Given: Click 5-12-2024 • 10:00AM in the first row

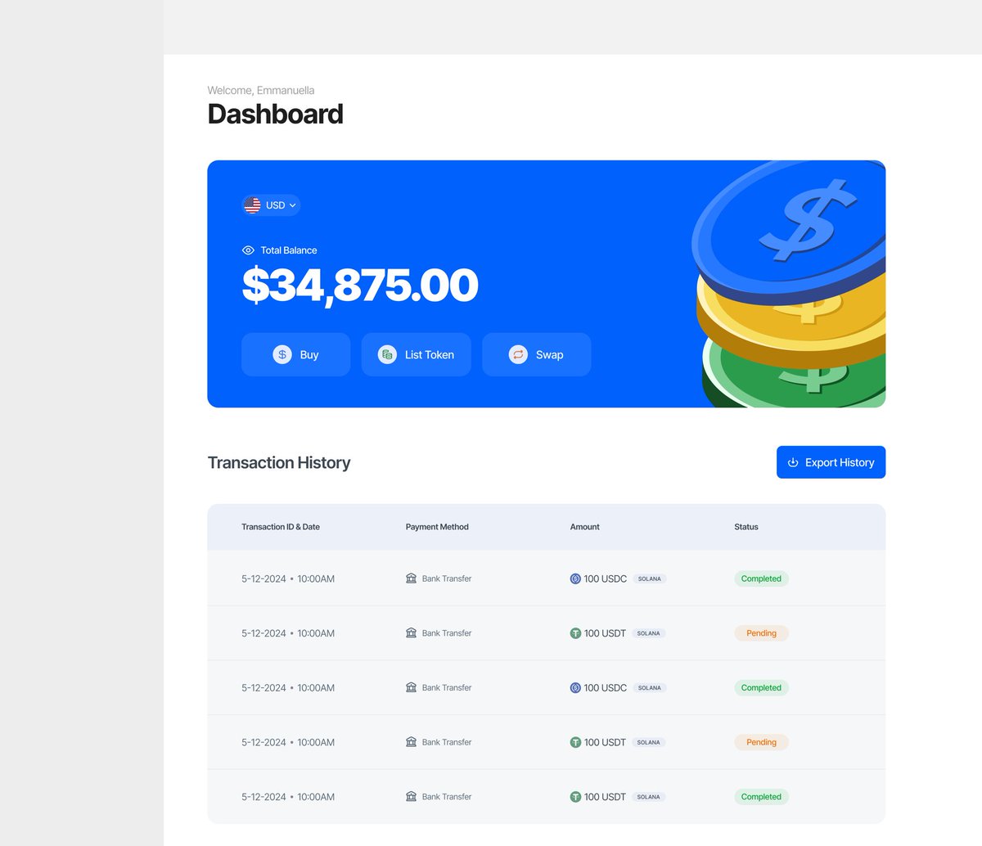Looking at the screenshot, I should [x=288, y=578].
